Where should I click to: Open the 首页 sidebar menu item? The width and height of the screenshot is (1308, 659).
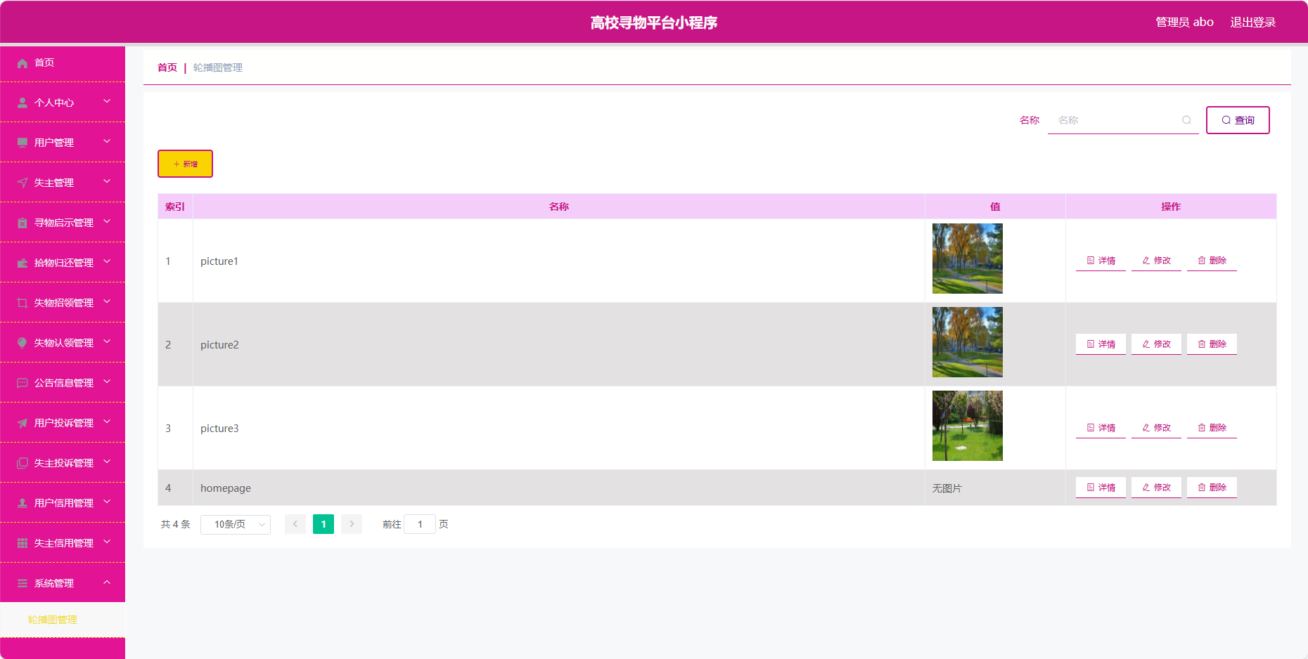pyautogui.click(x=63, y=63)
